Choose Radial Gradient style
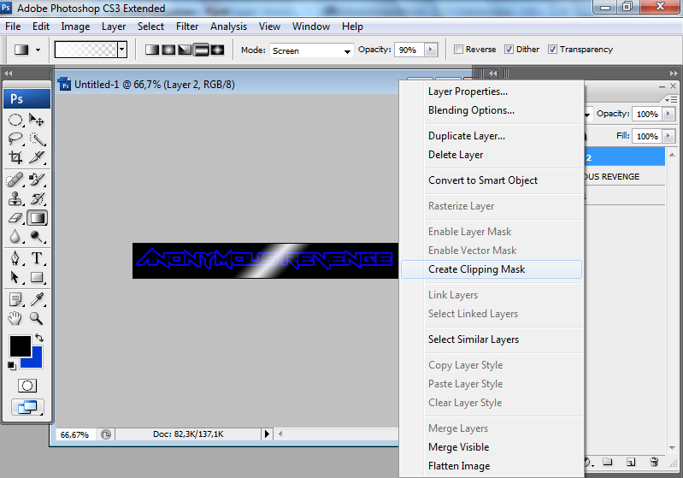Image resolution: width=683 pixels, height=478 pixels. 168,50
